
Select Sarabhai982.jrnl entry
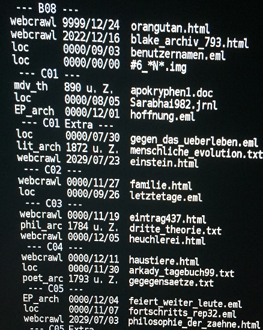tap(174, 104)
